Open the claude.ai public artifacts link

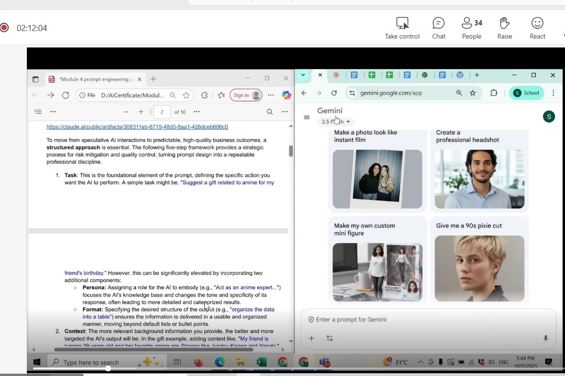coord(137,127)
